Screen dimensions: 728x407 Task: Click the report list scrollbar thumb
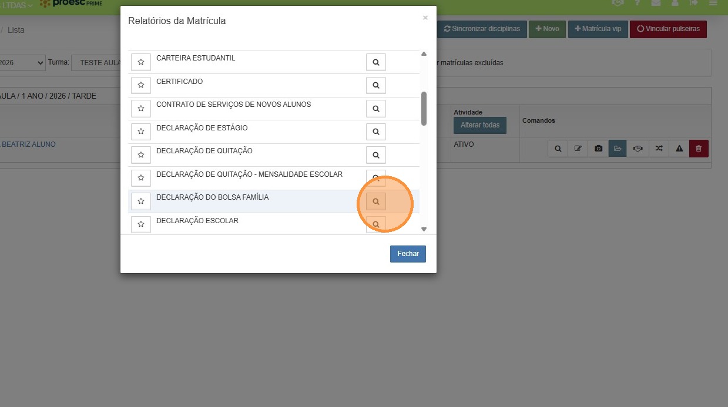click(x=424, y=109)
